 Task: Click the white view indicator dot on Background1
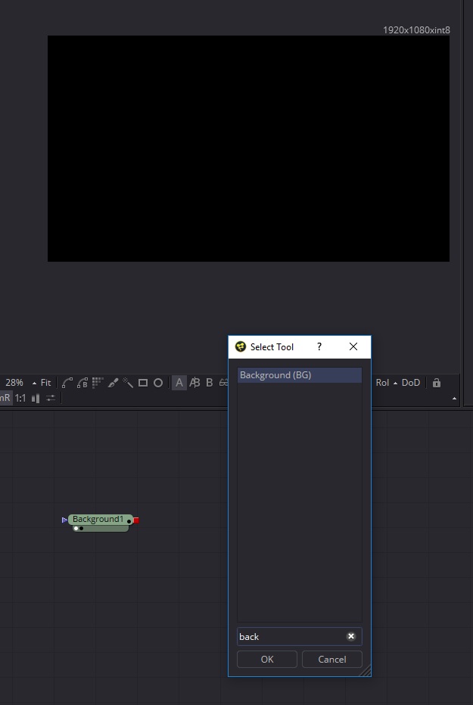click(76, 528)
